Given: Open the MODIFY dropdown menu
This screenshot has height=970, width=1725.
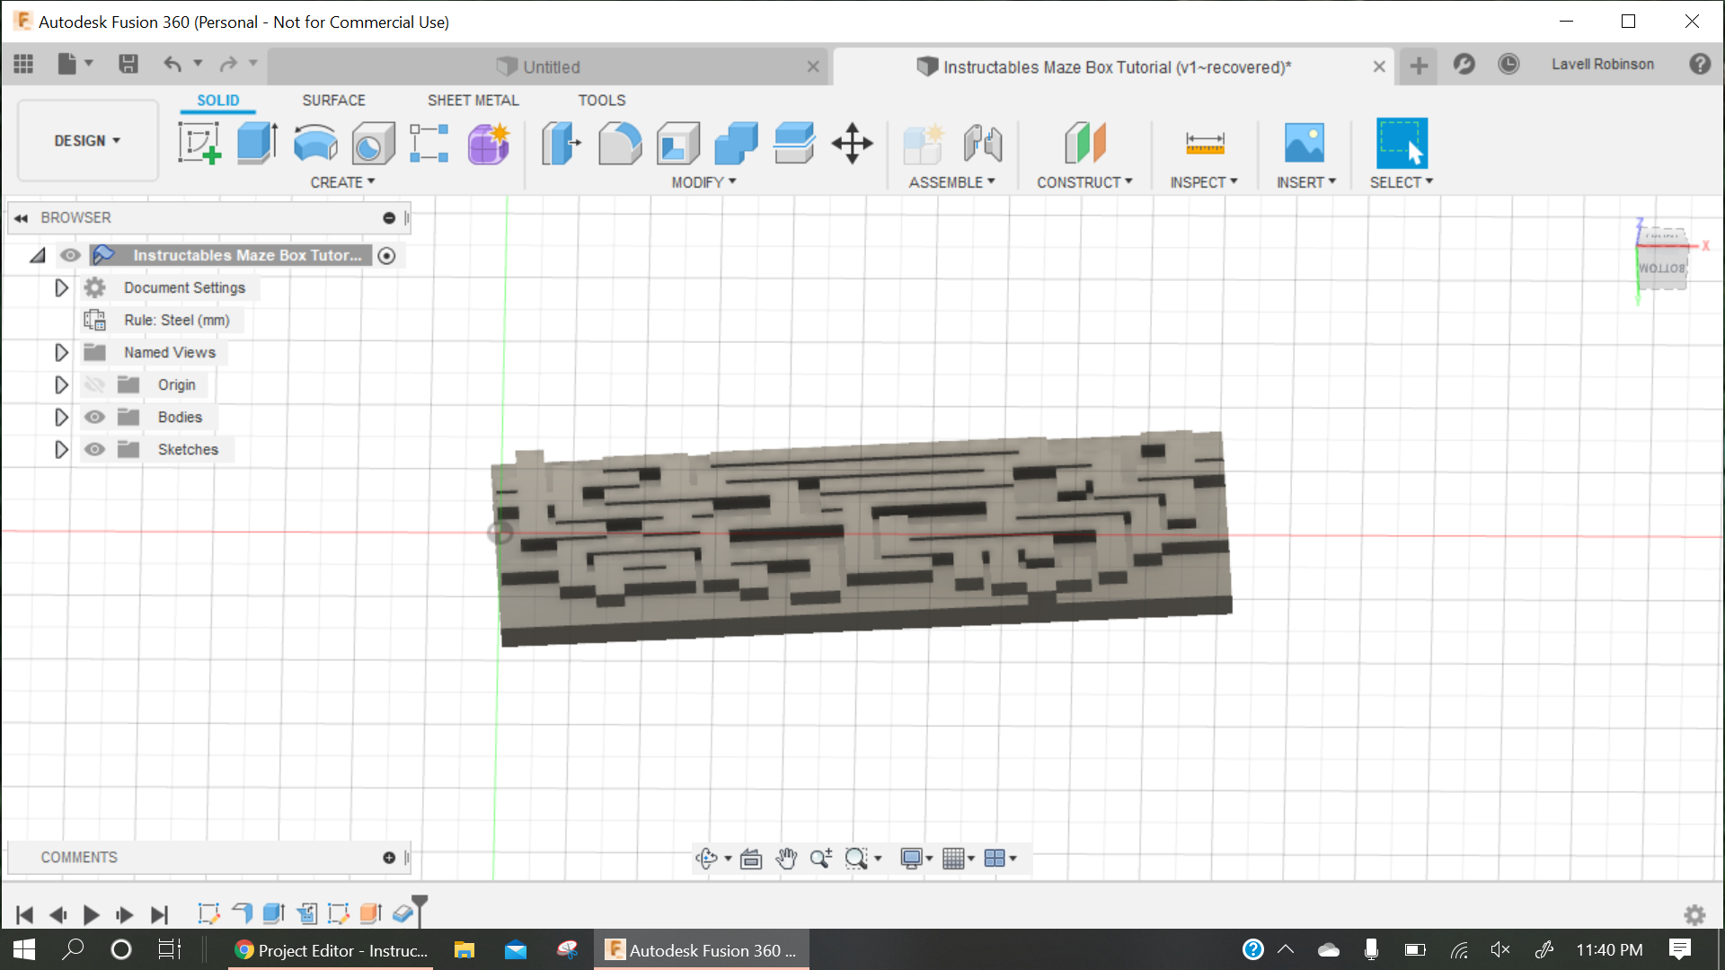Looking at the screenshot, I should [703, 182].
